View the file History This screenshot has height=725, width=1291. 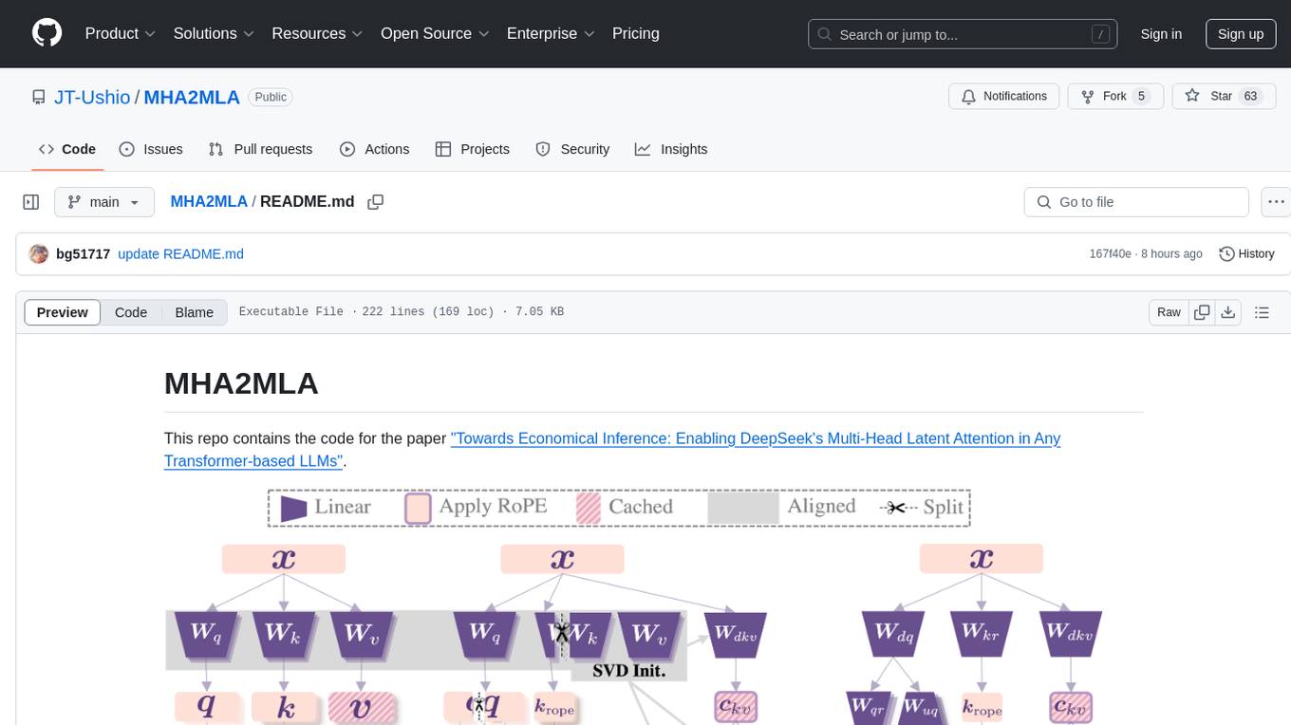[x=1246, y=253]
